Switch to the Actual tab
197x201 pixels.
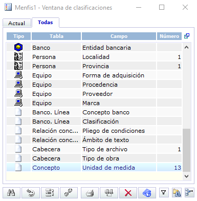coord(17,23)
